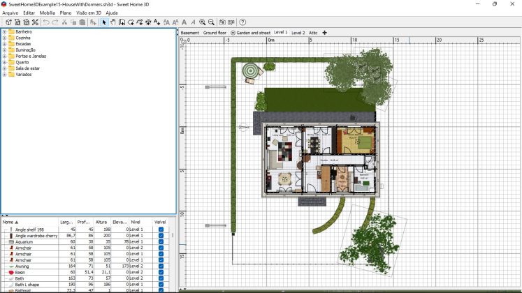Expand the Iluminação catalog folder
Viewport: 522px width, 293px height.
pos(4,50)
